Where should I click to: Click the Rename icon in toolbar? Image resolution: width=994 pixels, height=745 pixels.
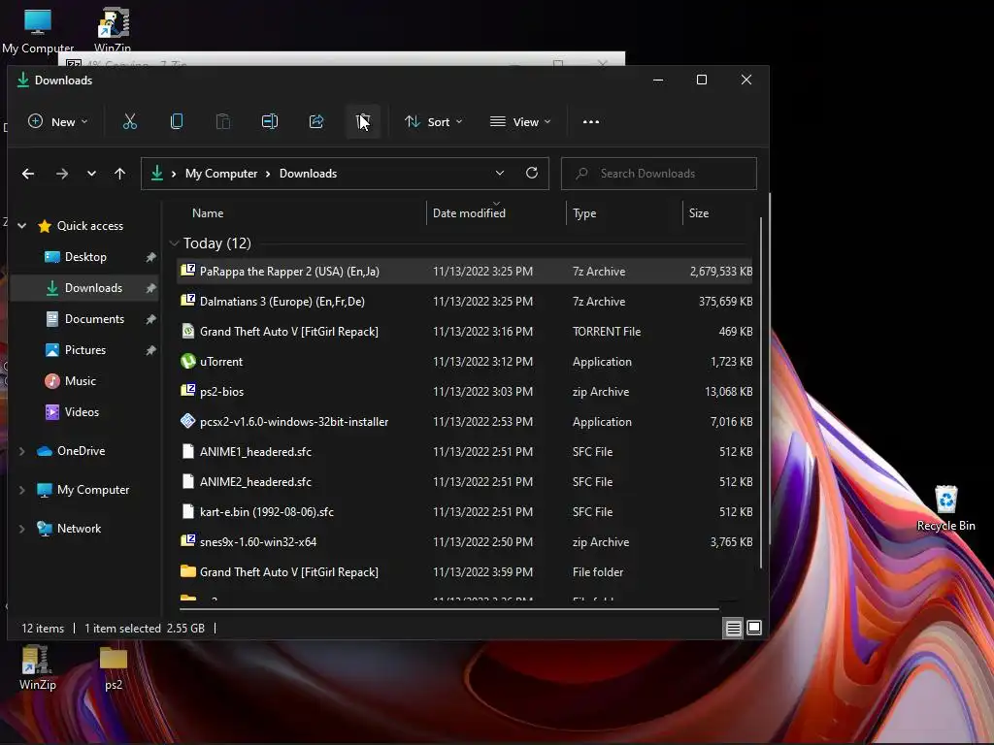point(270,121)
